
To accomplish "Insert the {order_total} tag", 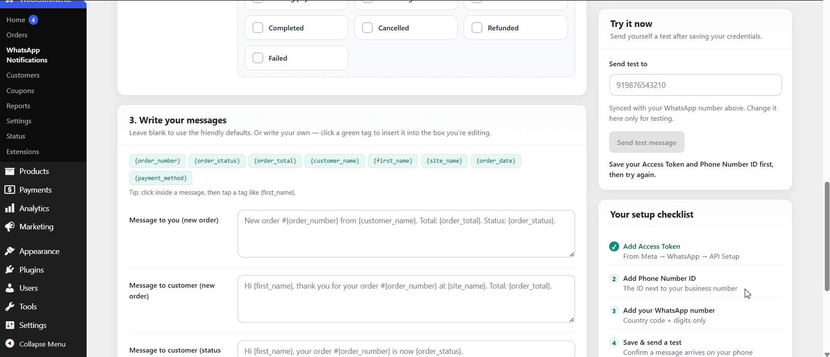I will pos(275,161).
